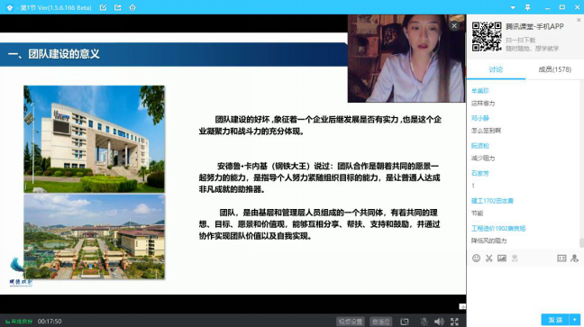Open the member card icon
Viewport: 584px width, 327px height.
(561, 259)
